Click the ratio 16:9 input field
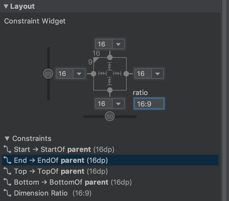Image resolution: width=229 pixels, height=201 pixels. (x=149, y=104)
